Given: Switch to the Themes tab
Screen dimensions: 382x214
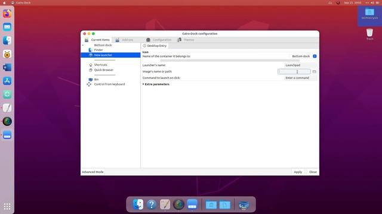Looking at the screenshot, I should click(186, 40).
